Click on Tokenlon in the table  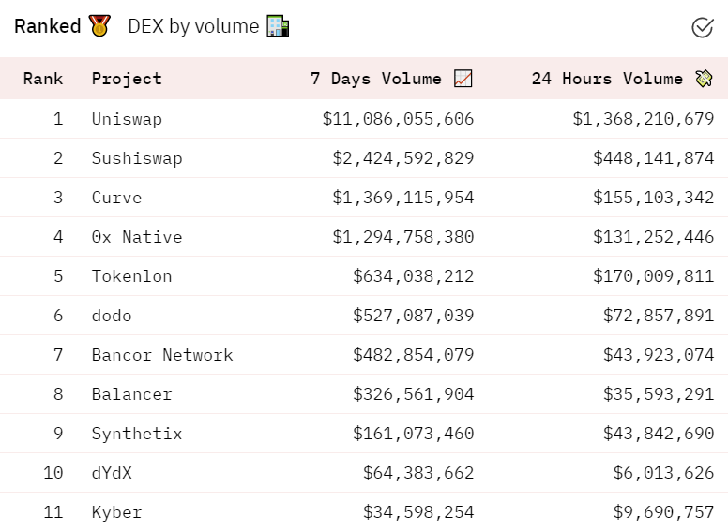pyautogui.click(x=131, y=276)
